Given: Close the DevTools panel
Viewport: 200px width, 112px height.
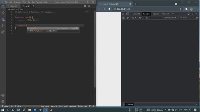Looking at the screenshot, I should coord(197,14).
